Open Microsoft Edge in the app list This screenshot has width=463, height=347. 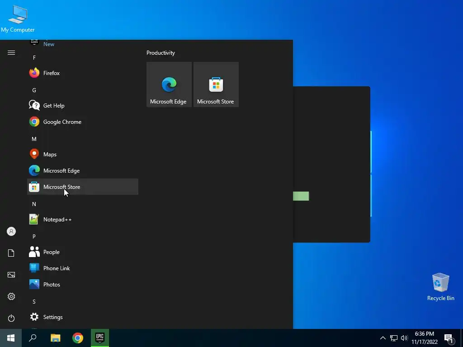pos(83,170)
